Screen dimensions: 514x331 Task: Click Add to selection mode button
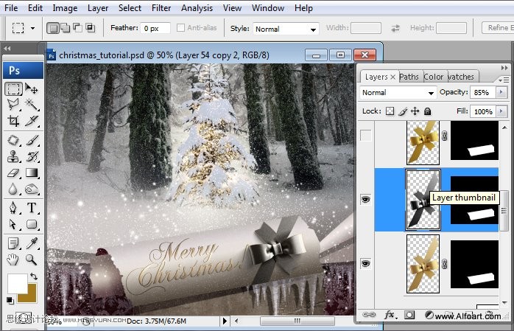click(66, 28)
